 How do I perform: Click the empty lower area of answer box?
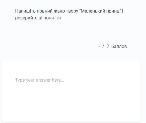pos(71,105)
